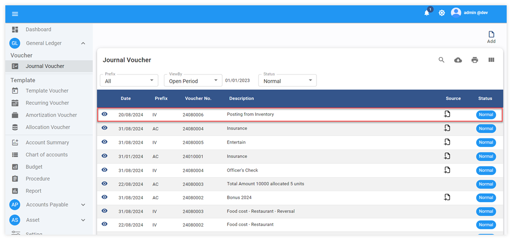Go to Chart of accounts

[47, 155]
